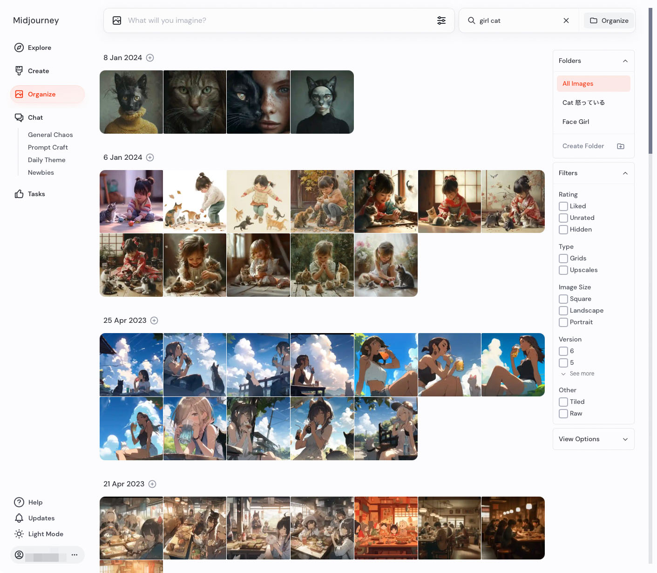This screenshot has width=657, height=573.
Task: Check the Square image size filter
Action: tap(563, 299)
